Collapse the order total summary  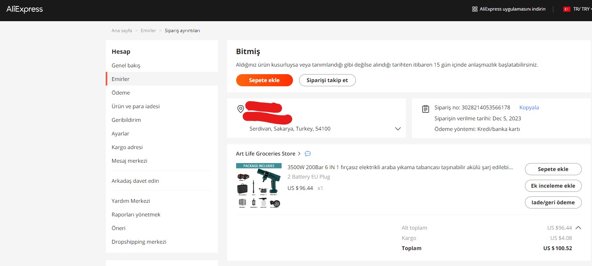coord(578,228)
